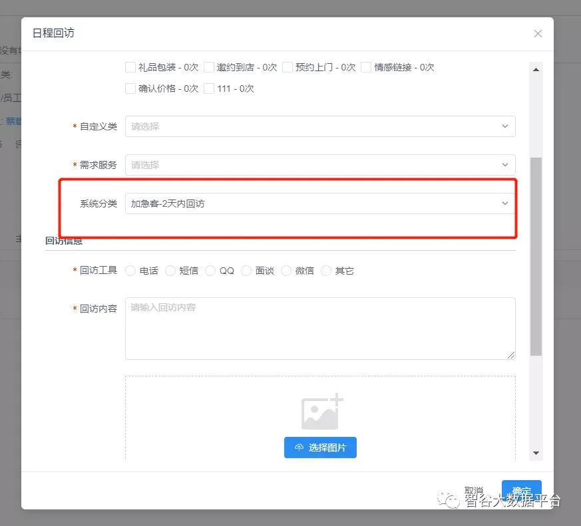Open the 系统分类 dropdown showing 加急客-2天内回访
Image resolution: width=581 pixels, height=526 pixels.
[x=319, y=203]
